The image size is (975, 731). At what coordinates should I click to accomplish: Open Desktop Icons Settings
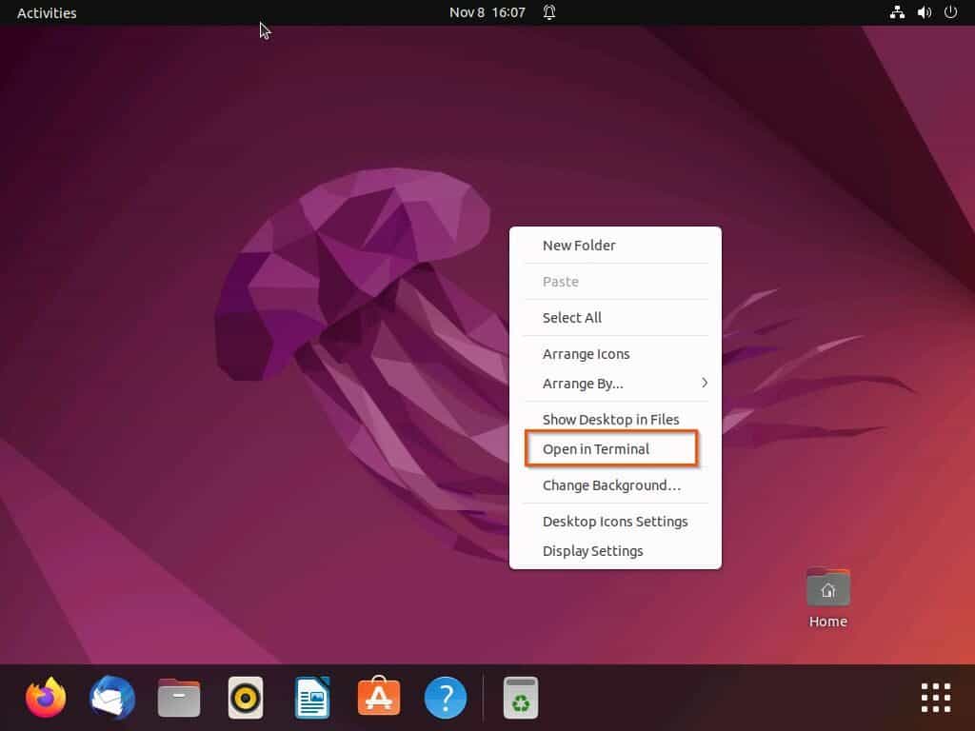click(x=616, y=522)
